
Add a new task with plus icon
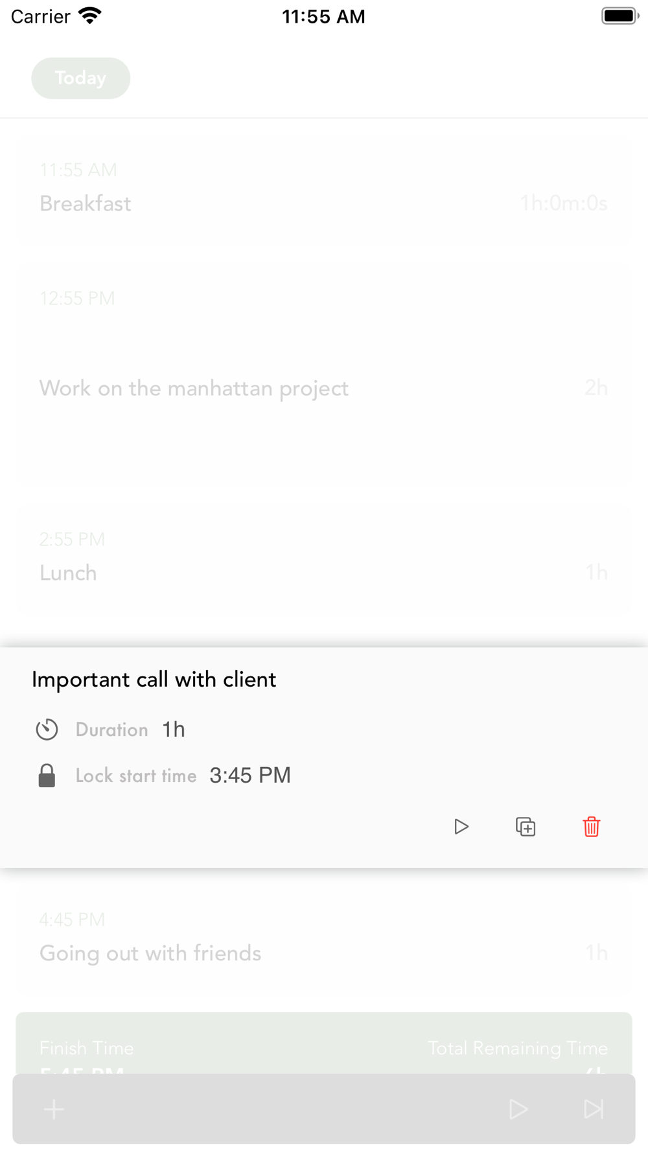pyautogui.click(x=54, y=1109)
